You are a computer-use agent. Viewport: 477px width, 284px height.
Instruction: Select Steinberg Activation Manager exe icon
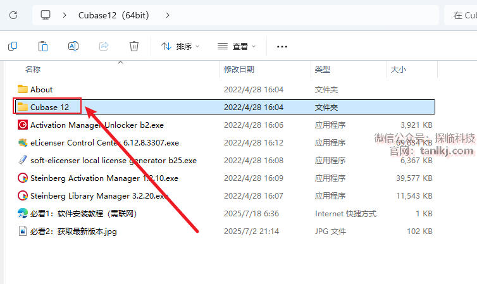click(23, 178)
